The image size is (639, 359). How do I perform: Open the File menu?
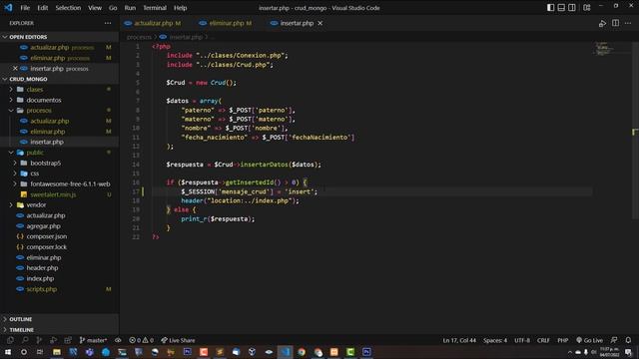[x=25, y=8]
